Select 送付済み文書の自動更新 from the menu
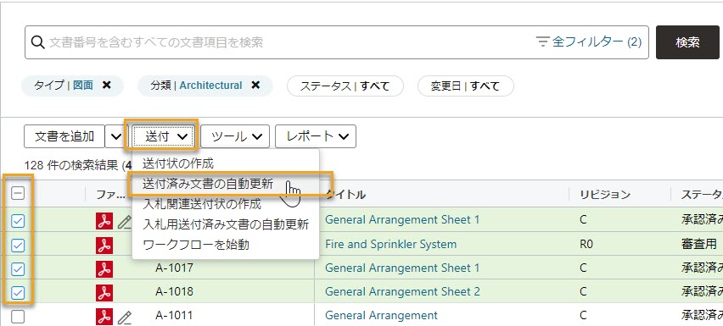Viewport: 723px width, 326px height. [x=208, y=184]
